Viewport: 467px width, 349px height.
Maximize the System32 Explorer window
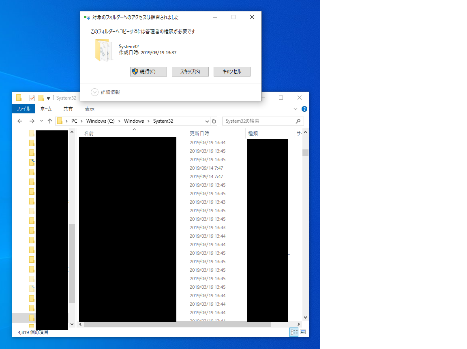[281, 98]
